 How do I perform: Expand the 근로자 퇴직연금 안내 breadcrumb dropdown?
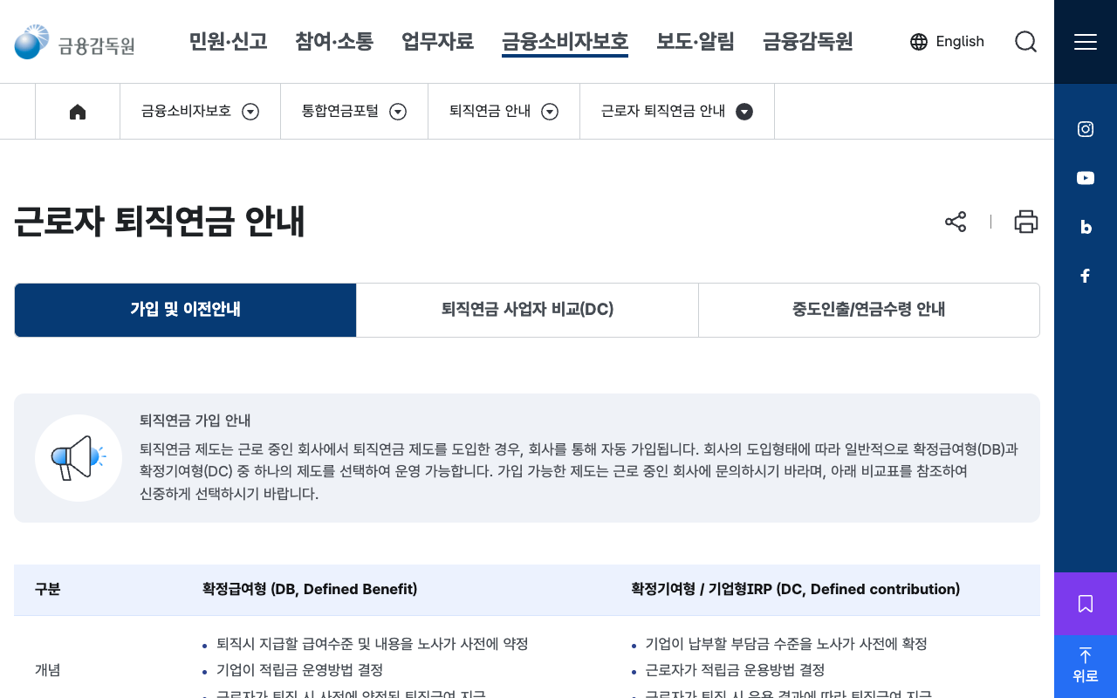click(x=744, y=112)
